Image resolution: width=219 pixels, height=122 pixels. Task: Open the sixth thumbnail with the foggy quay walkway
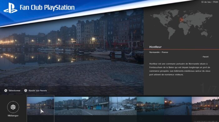tap(178, 106)
